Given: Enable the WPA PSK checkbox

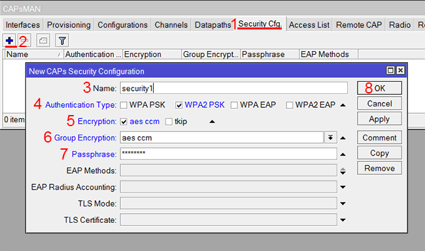Looking at the screenshot, I should (124, 105).
